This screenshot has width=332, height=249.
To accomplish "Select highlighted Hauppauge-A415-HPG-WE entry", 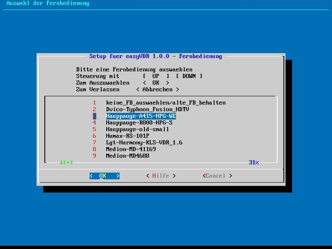I will point(141,116).
